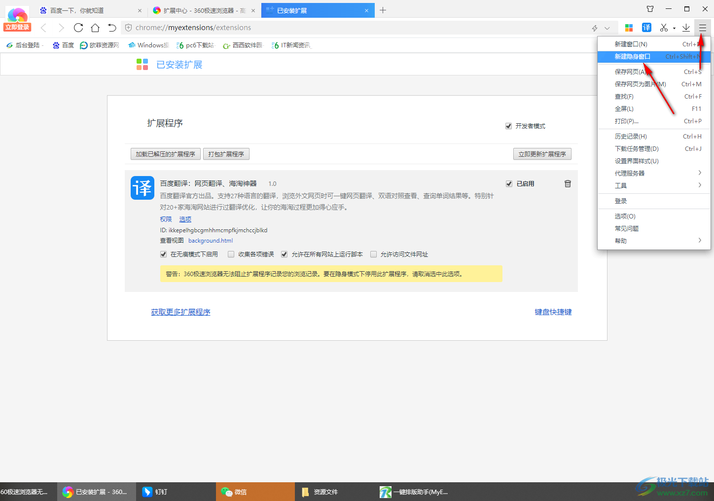The height and width of the screenshot is (501, 714).
Task: Close the 已安装扩展 tab
Action: pyautogui.click(x=366, y=10)
